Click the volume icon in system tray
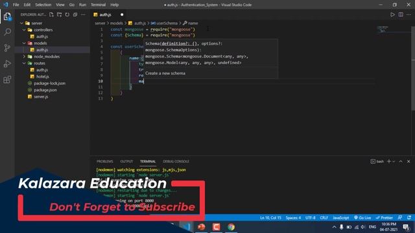 point(363,227)
